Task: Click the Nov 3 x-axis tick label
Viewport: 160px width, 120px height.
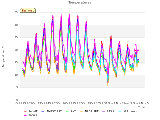Action: (x=128, y=103)
